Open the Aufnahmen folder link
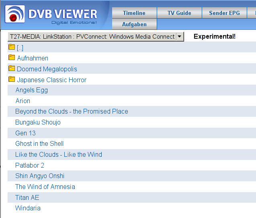Screen dimensions: 256x218 click(x=33, y=58)
